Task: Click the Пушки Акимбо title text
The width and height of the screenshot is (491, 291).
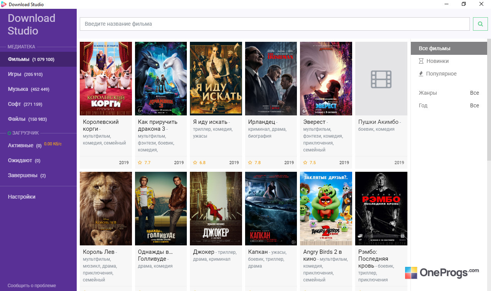Action: (x=378, y=122)
